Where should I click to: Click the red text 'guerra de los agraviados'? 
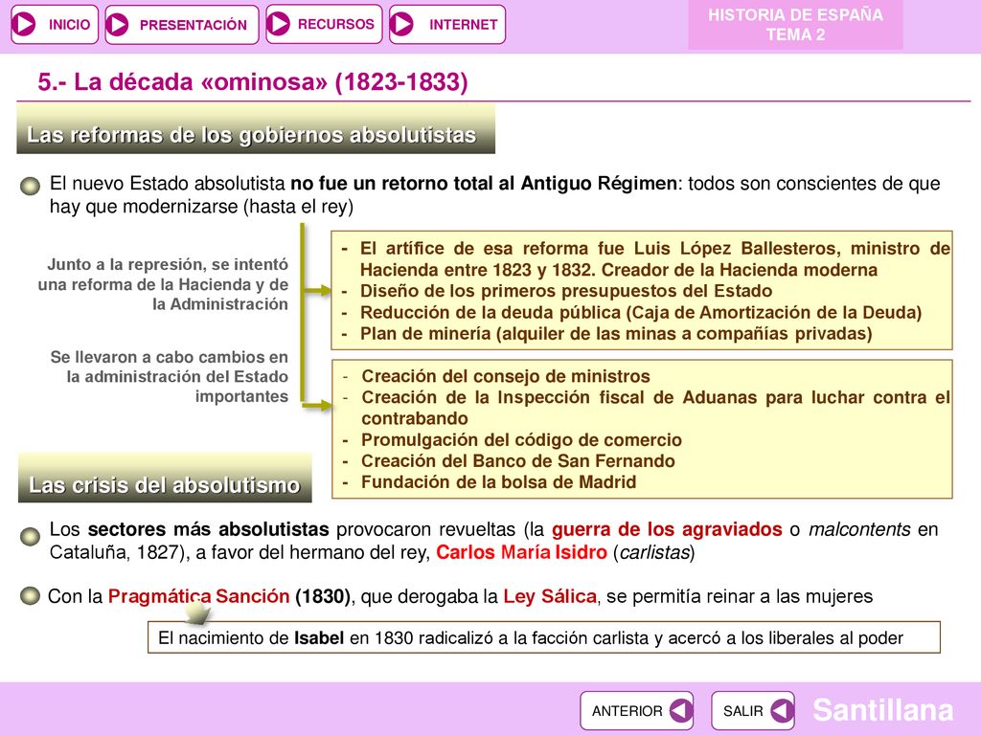pyautogui.click(x=667, y=529)
